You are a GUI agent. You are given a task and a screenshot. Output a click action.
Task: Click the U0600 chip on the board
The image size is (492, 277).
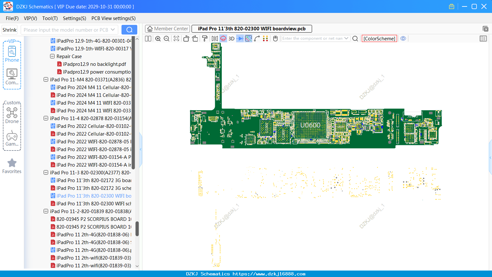(310, 125)
